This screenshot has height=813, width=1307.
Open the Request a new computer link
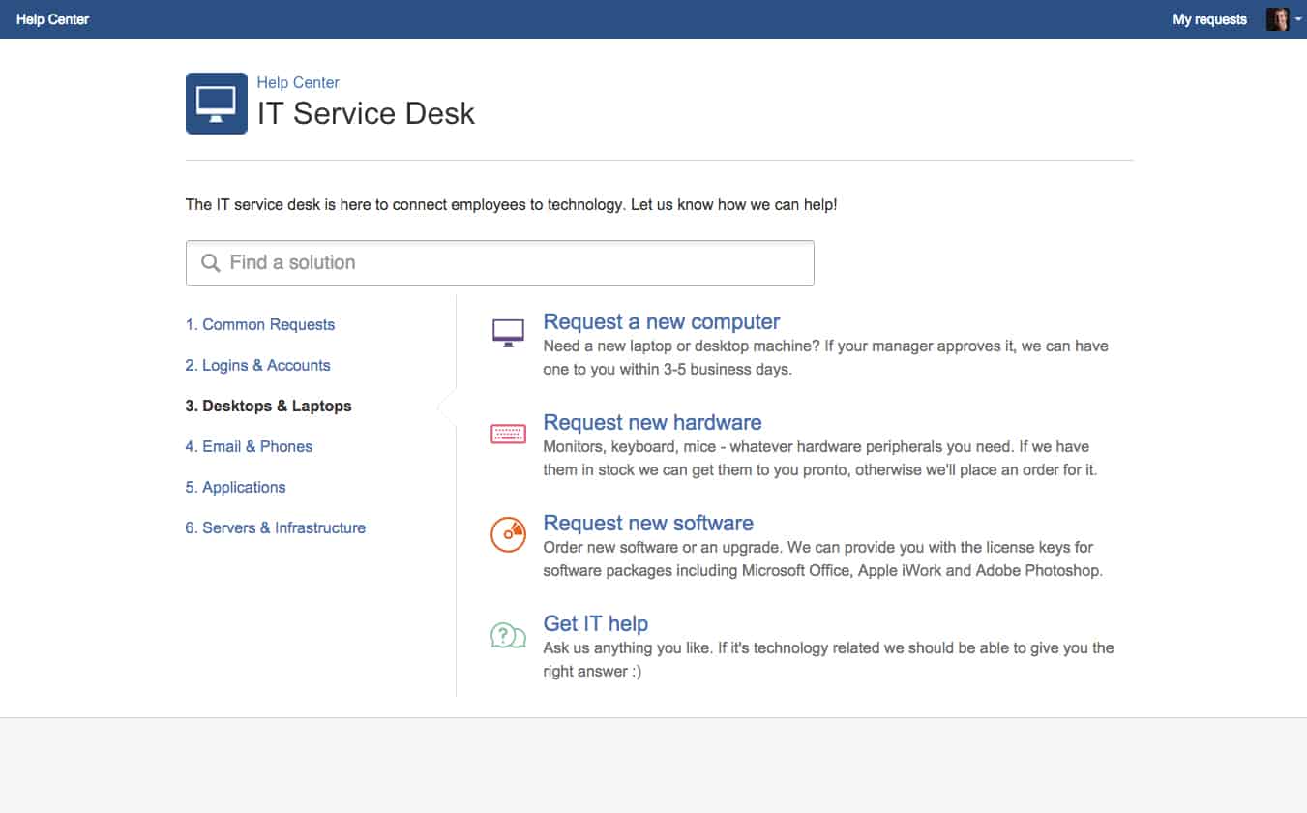662,322
